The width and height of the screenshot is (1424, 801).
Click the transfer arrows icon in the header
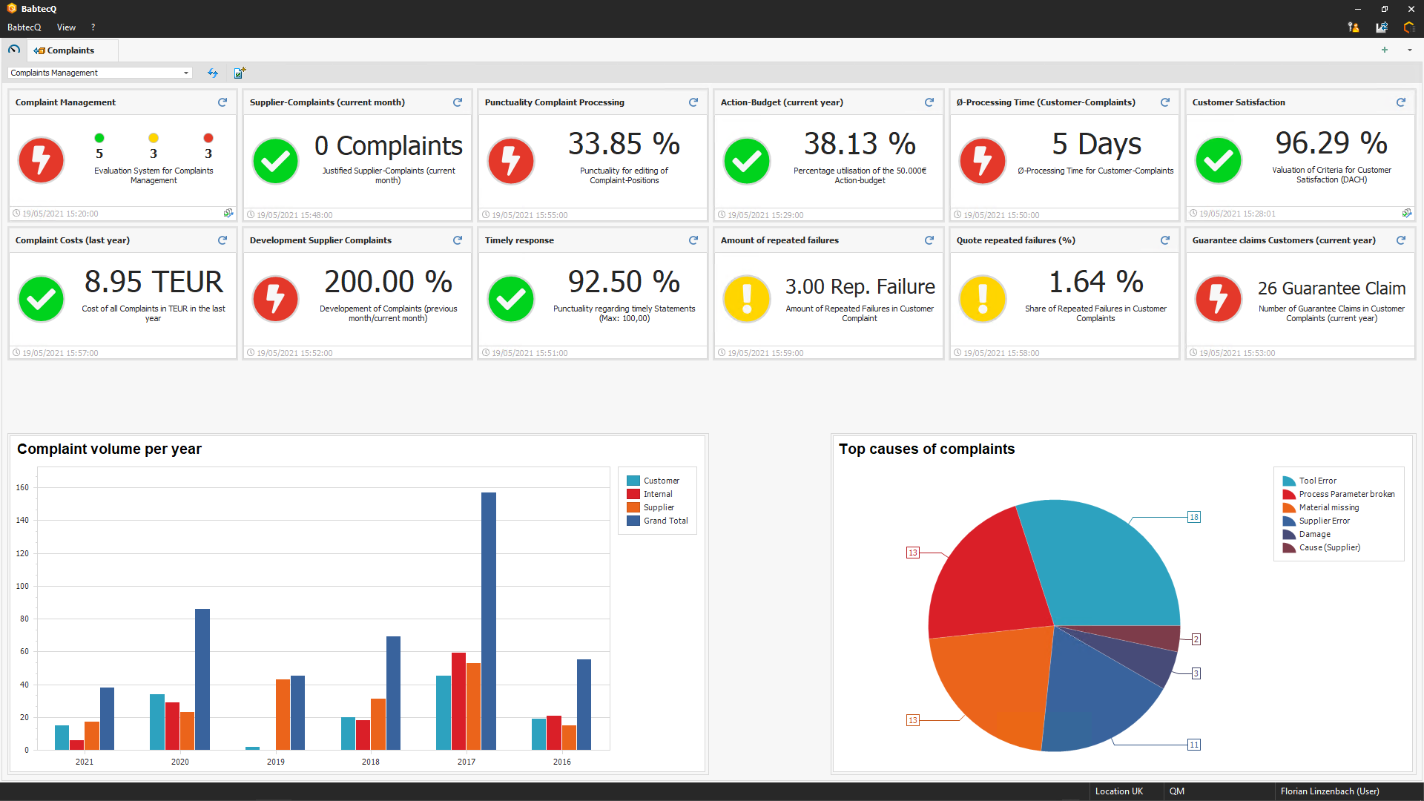pos(1382,27)
